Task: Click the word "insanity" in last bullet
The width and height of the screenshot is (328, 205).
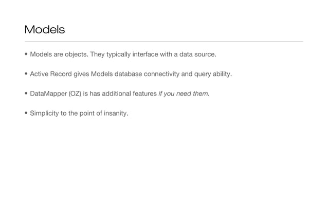Action: coord(116,113)
